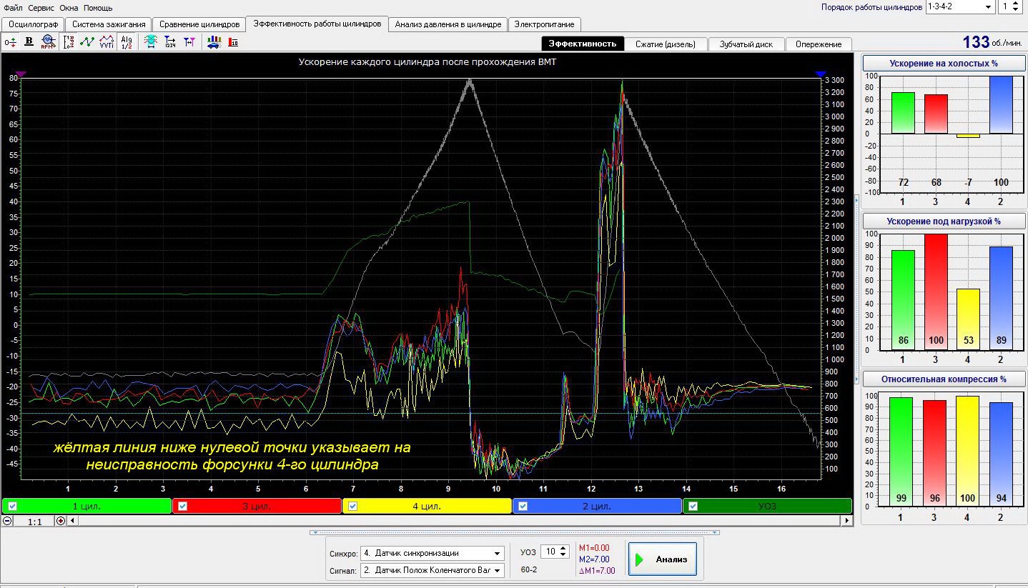Toggle the 1 цил. checkbox

[12, 507]
